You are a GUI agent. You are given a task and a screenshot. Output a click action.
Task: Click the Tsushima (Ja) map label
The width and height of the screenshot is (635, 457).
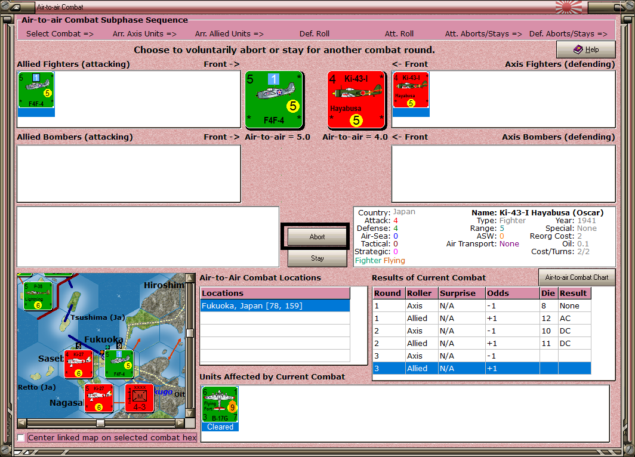point(98,317)
